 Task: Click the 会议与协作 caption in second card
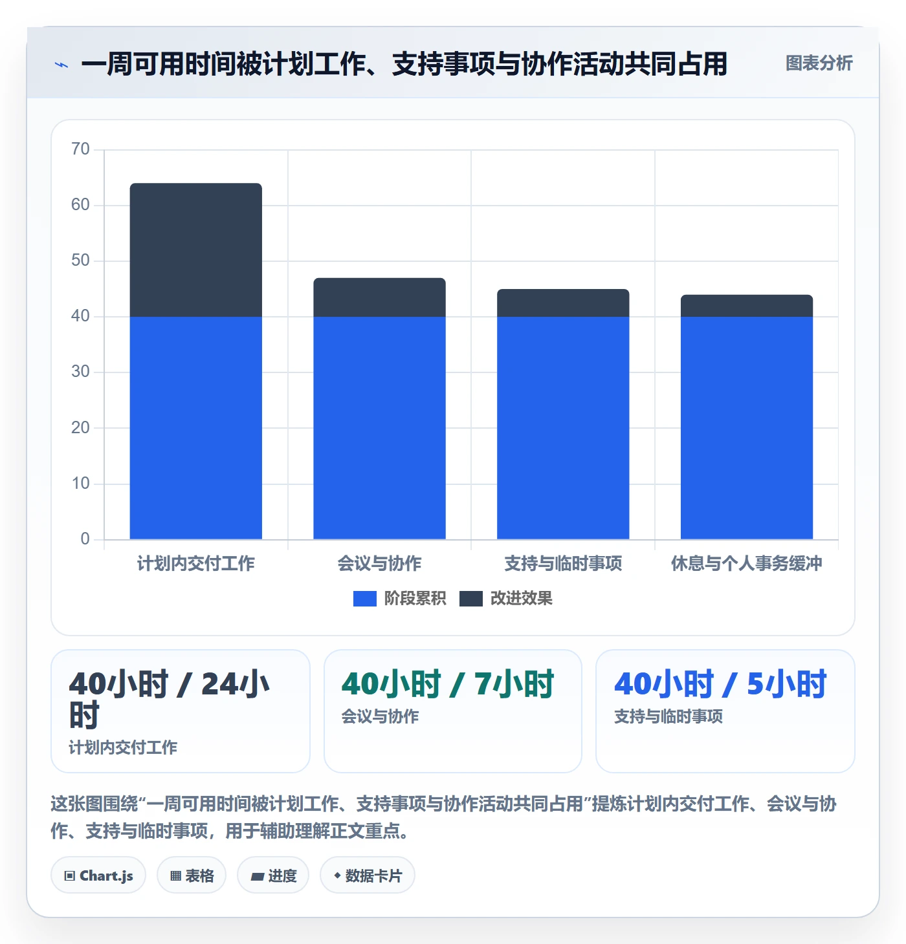[x=380, y=716]
